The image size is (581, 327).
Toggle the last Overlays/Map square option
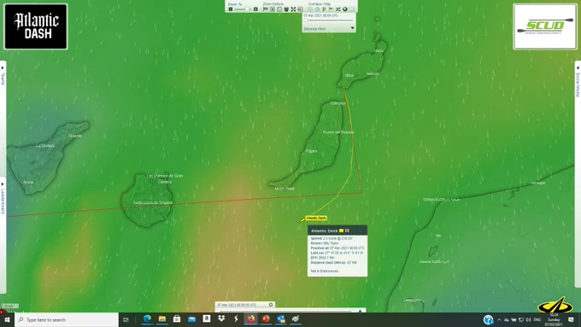(352, 9)
